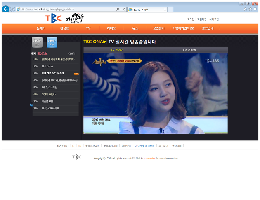260x200 pixels.
Task: Click the calligraphy slogan logo beside TBC
Action: 74,18
